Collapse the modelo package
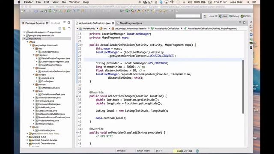The width and height of the screenshot is (274, 154). (34, 75)
